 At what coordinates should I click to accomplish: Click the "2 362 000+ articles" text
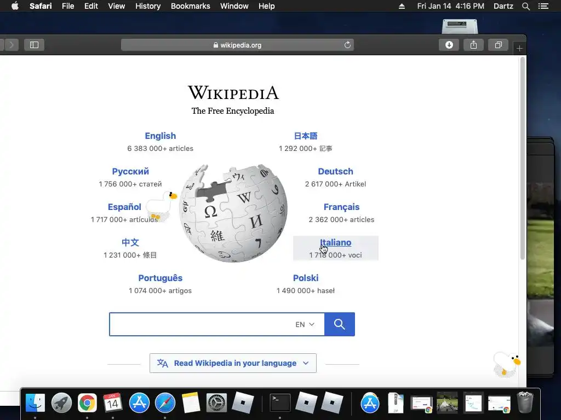click(x=341, y=220)
